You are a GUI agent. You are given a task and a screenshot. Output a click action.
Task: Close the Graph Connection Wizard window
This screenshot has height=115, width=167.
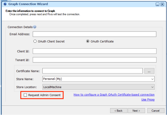click(162, 4)
